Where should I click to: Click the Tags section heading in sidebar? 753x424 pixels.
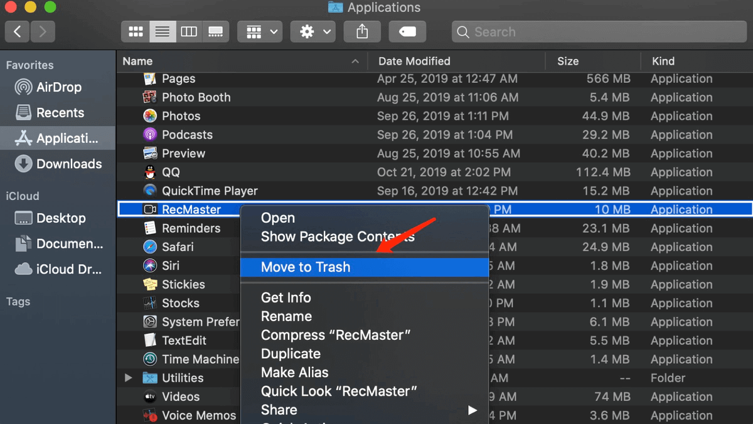tap(18, 301)
